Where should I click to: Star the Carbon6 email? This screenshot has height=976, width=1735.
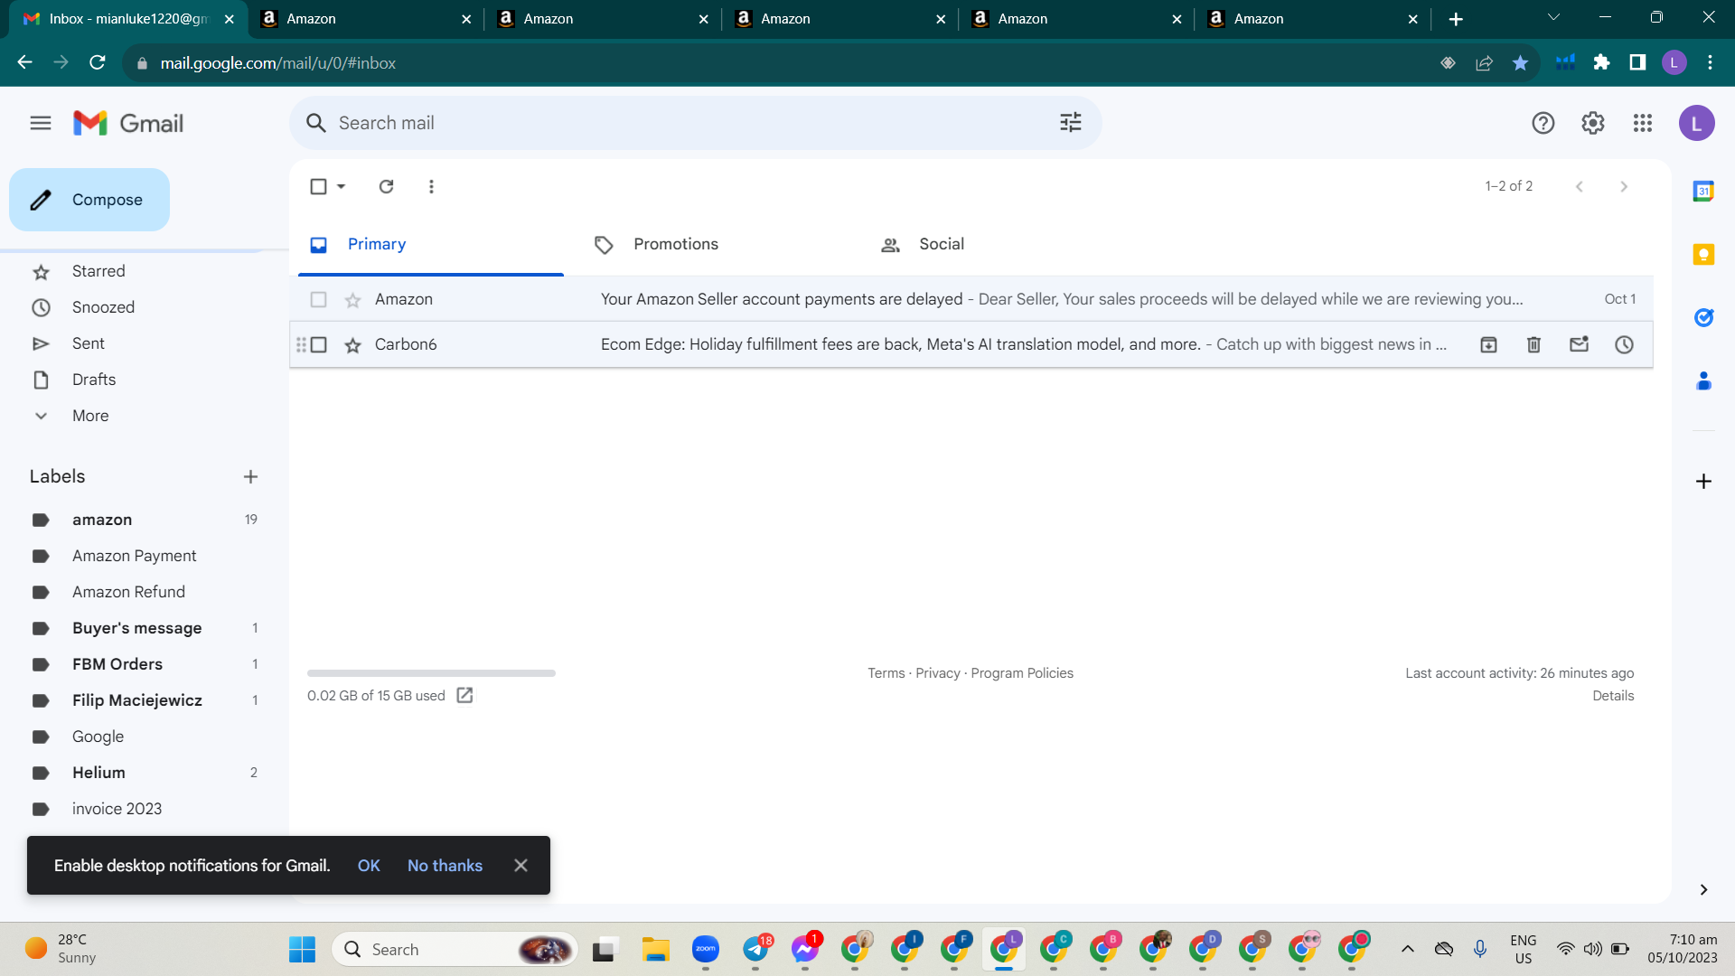(x=352, y=344)
